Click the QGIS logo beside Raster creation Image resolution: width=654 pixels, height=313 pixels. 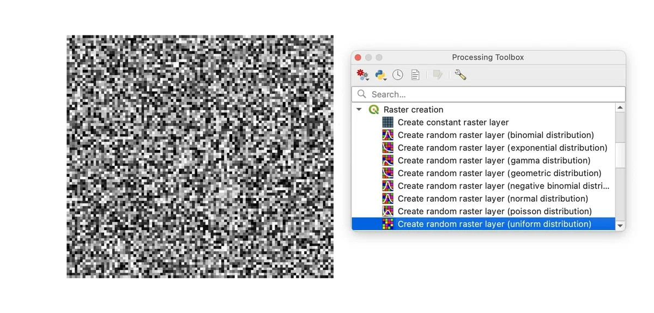pos(374,110)
